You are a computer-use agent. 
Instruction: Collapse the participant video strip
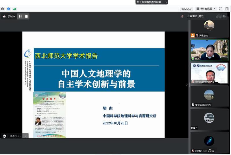(187, 85)
